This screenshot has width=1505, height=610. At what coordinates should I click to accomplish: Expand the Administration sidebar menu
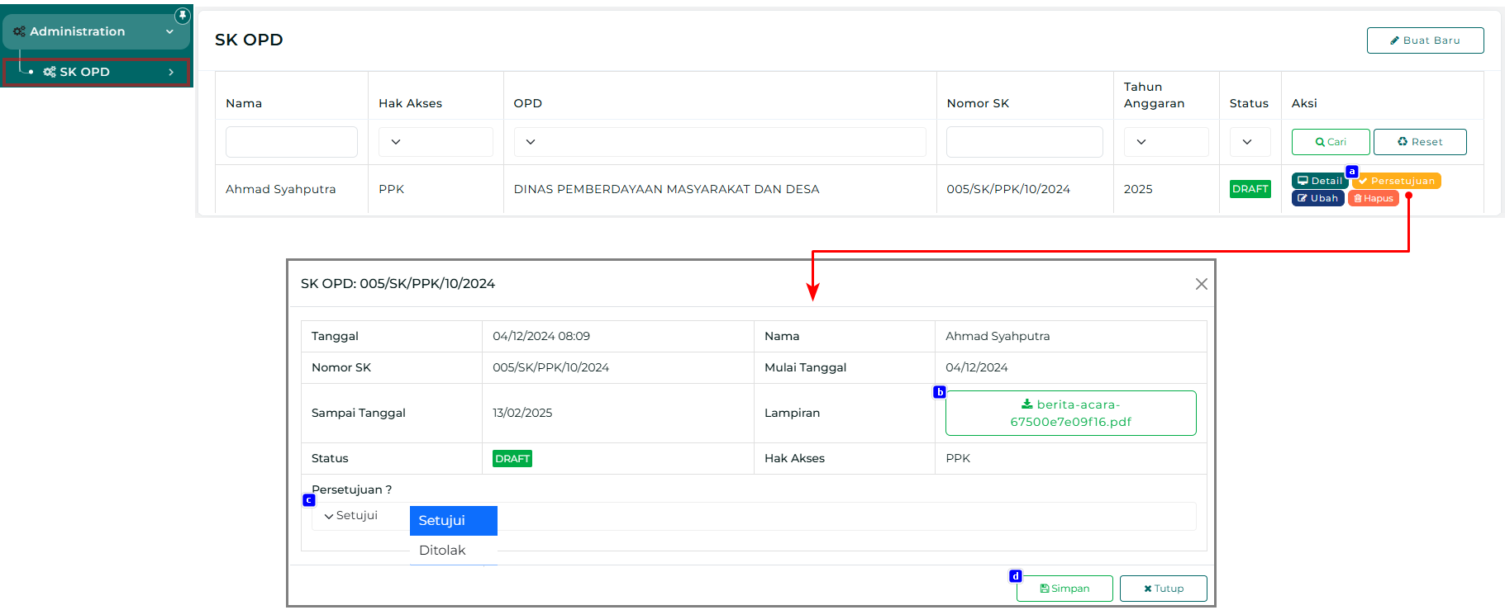click(96, 31)
